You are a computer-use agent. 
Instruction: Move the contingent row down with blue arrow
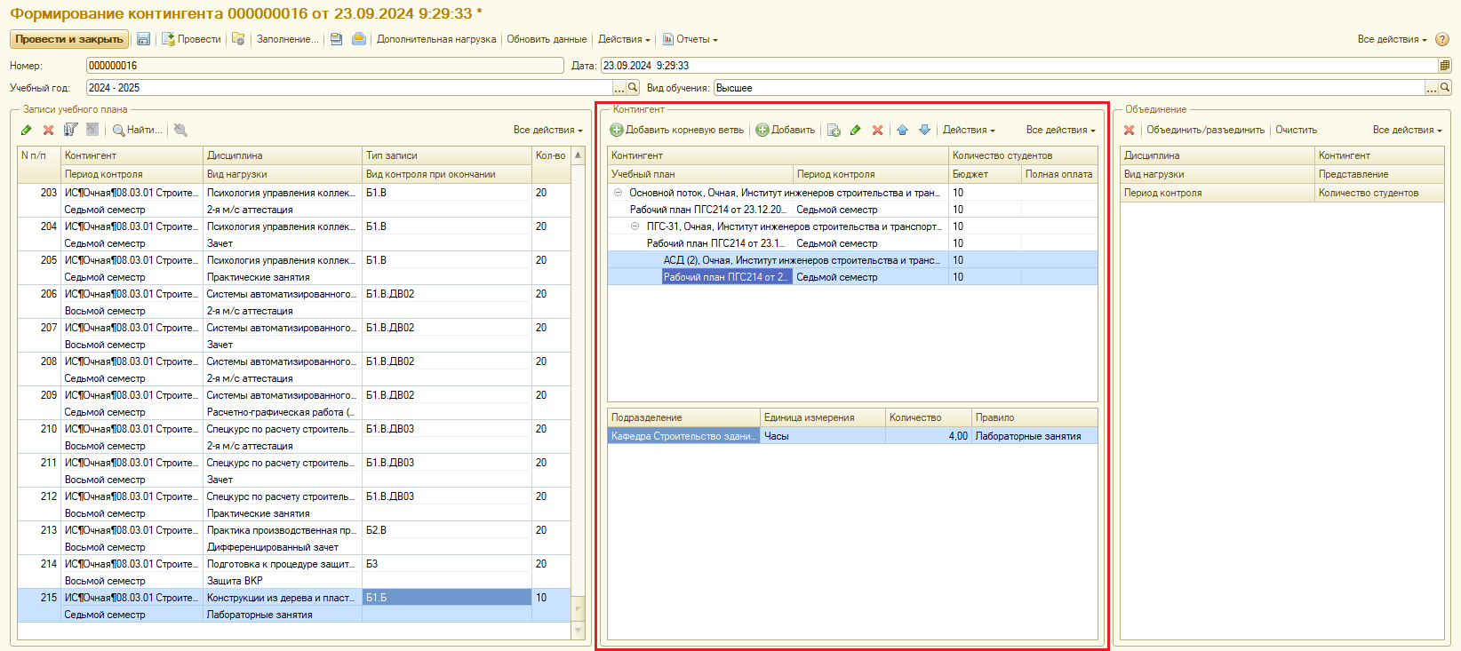point(924,130)
